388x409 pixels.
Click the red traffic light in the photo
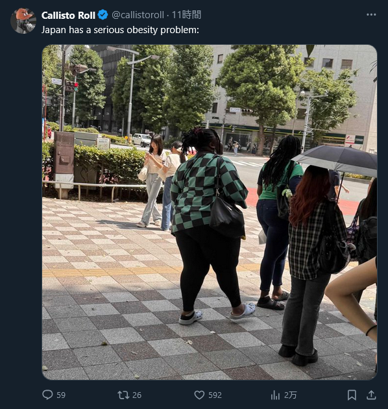click(76, 85)
